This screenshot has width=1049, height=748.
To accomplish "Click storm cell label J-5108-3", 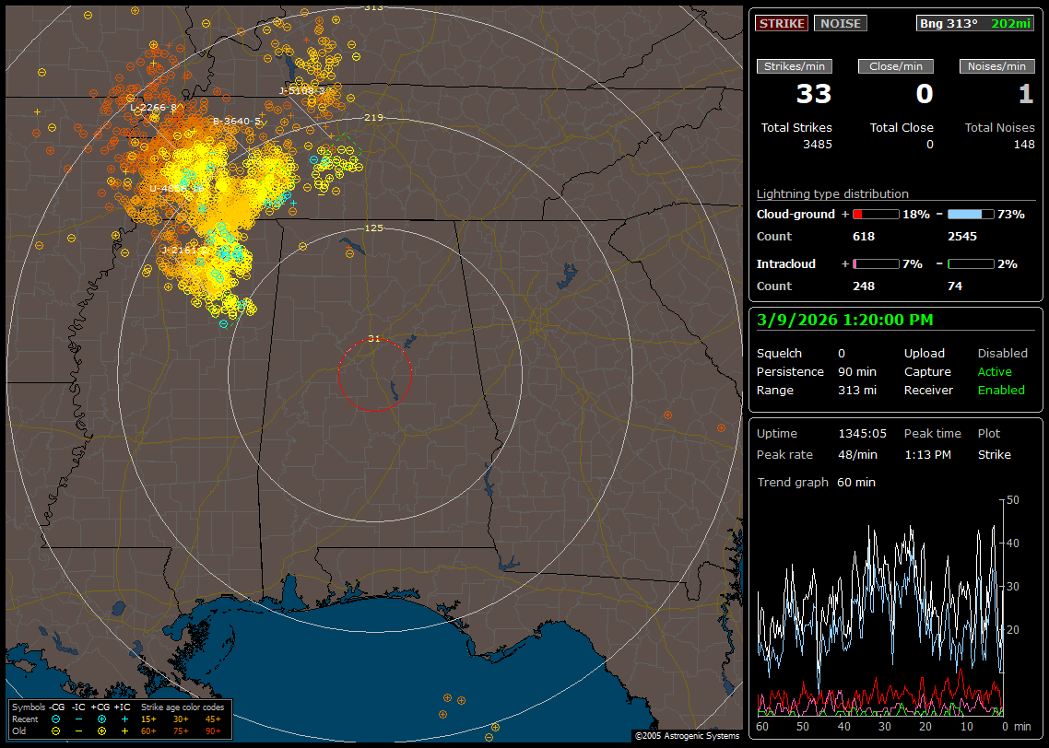I will point(303,90).
